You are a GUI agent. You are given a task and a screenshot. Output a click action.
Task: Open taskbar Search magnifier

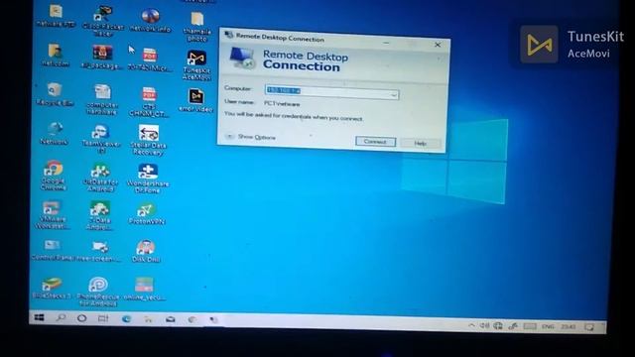61,318
